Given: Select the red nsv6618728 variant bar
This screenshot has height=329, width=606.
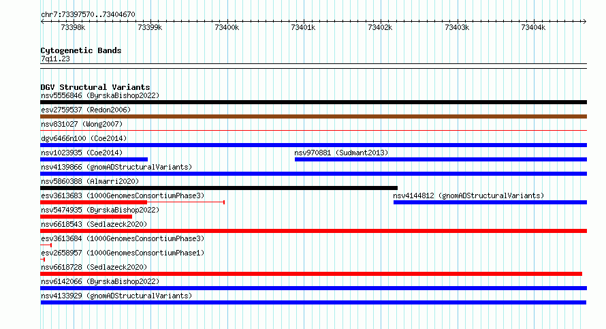Looking at the screenshot, I should [x=311, y=274].
